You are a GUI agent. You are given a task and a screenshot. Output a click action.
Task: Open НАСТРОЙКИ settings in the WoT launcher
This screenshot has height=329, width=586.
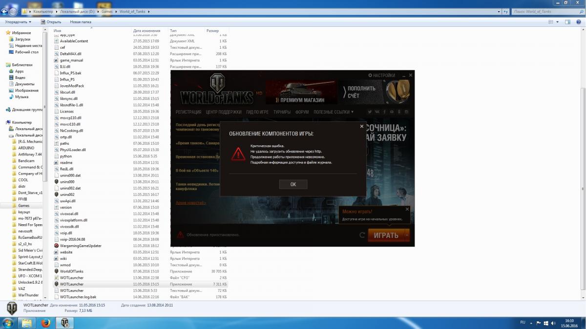coord(382,76)
